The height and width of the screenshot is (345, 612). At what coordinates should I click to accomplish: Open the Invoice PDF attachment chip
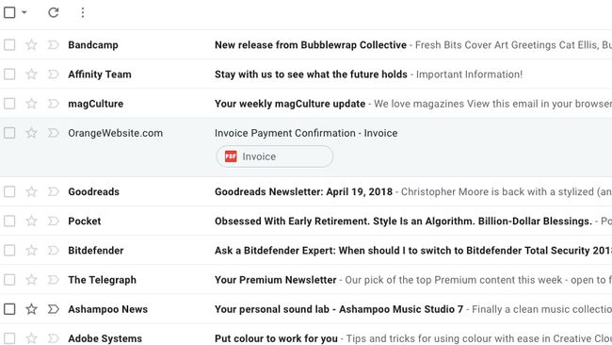click(275, 156)
